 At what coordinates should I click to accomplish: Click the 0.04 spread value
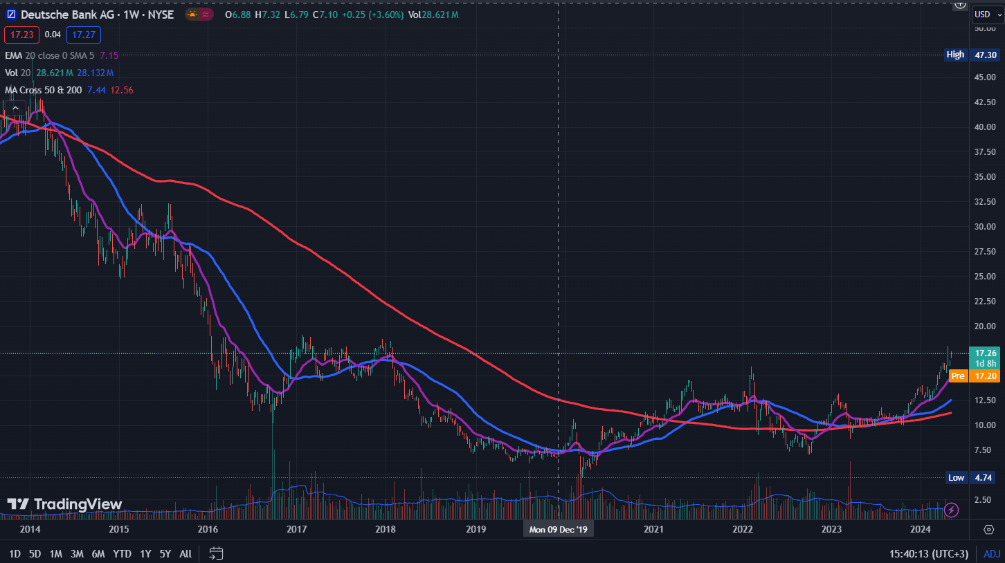(x=52, y=34)
